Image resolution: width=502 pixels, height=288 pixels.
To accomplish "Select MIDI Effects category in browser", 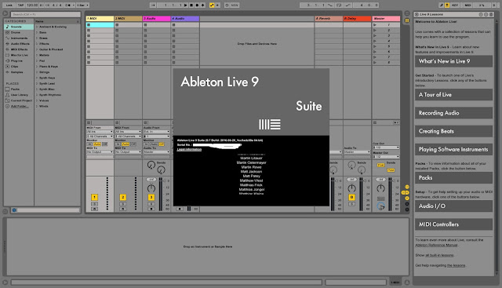I will coord(19,49).
